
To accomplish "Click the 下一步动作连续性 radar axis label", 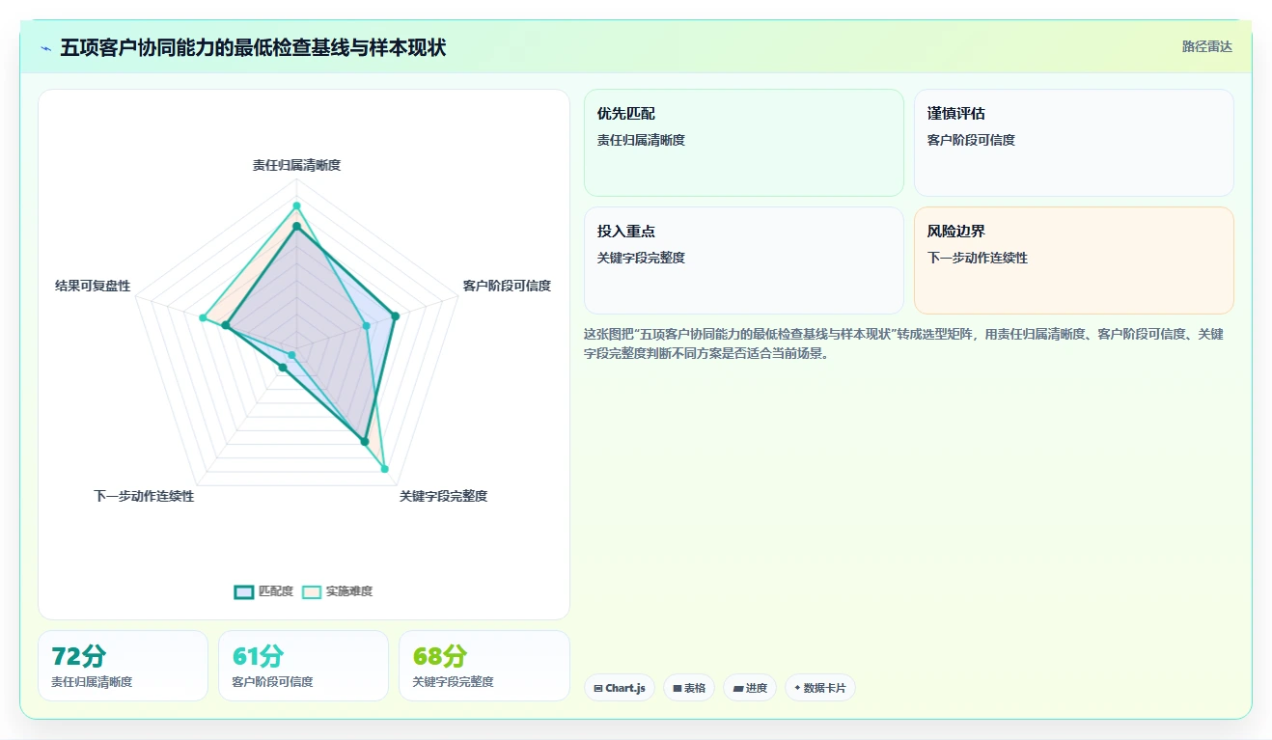I will [x=144, y=496].
